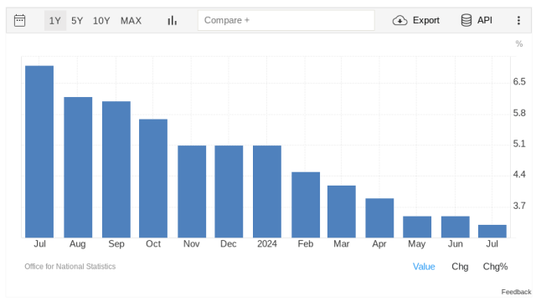Screen dimensions: 536x301
Task: Switch to the 10Y time range
Action: coord(101,21)
